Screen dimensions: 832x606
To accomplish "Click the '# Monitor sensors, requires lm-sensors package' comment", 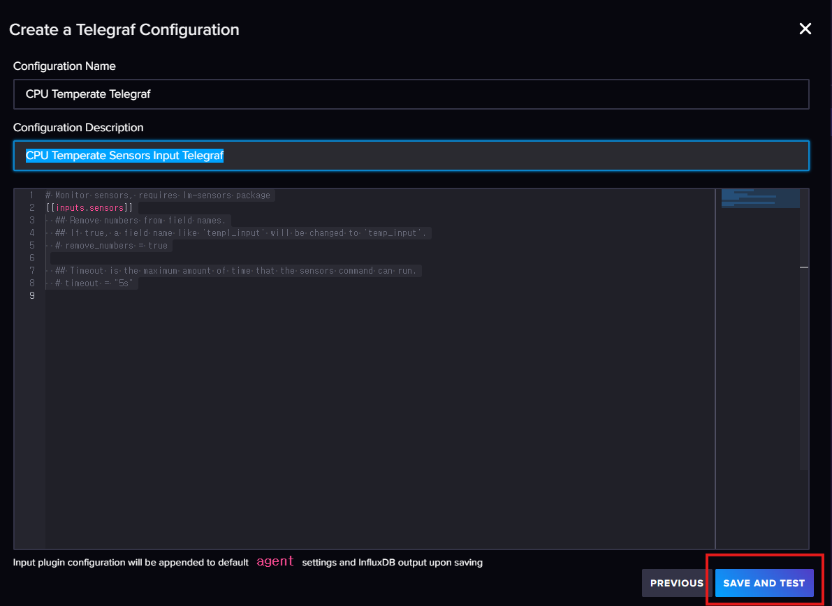I will [x=158, y=195].
